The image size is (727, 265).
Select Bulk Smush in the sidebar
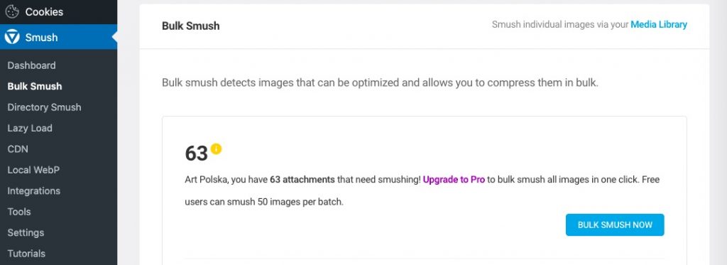coord(35,87)
